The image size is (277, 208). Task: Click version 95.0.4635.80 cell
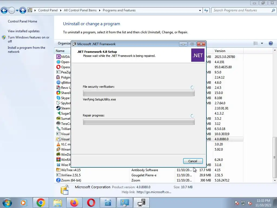pos(223,67)
